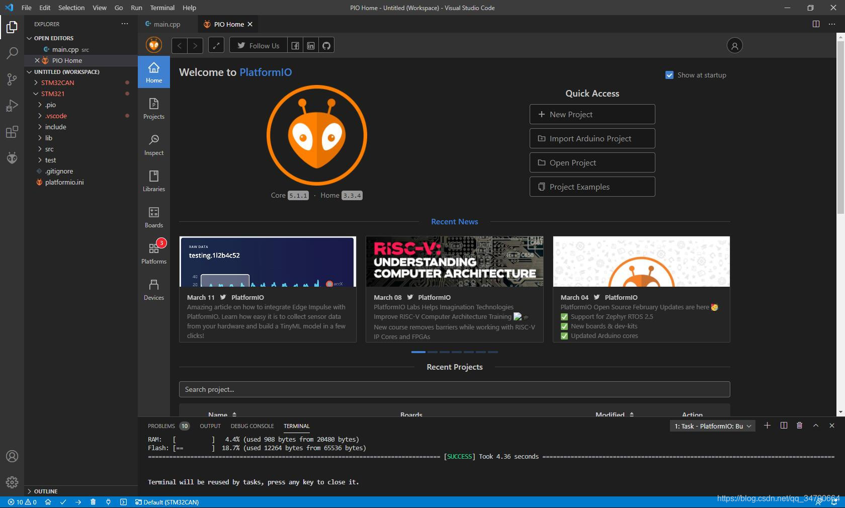Image resolution: width=845 pixels, height=508 pixels.
Task: Open the PIO account profile icon
Action: 734,45
